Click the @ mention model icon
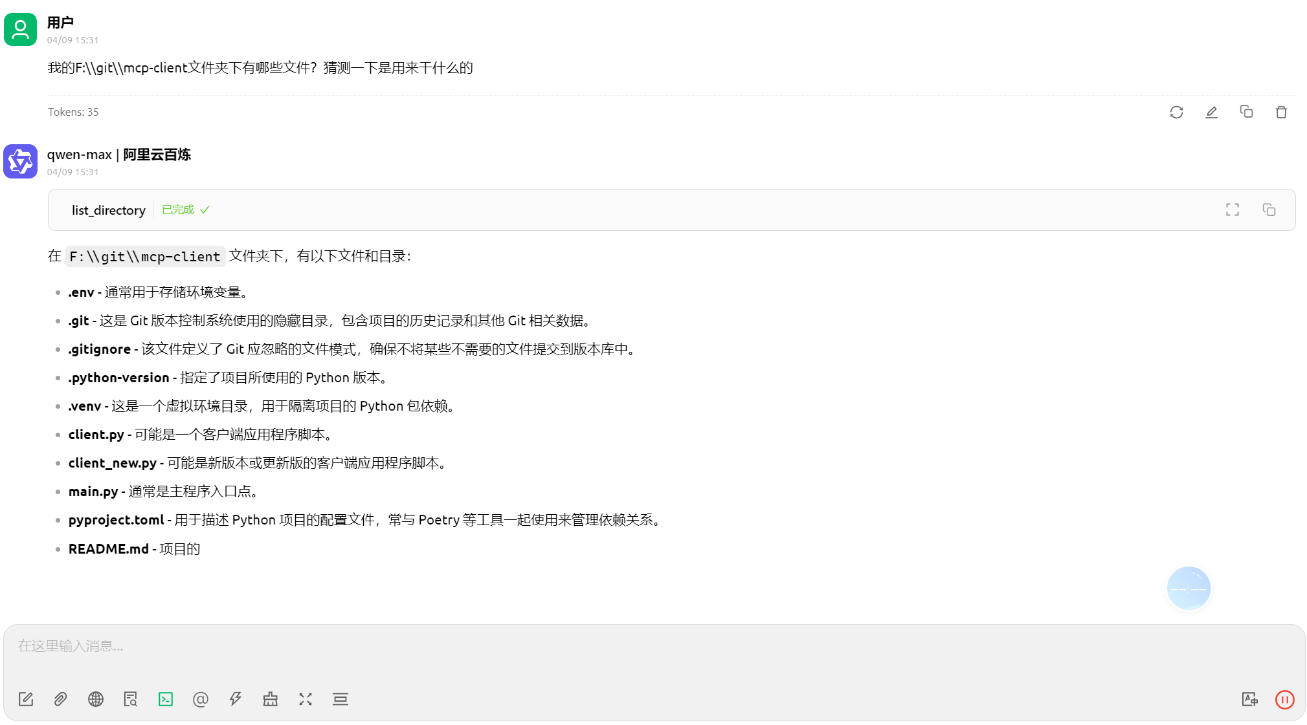This screenshot has height=725, width=1307. (201, 699)
